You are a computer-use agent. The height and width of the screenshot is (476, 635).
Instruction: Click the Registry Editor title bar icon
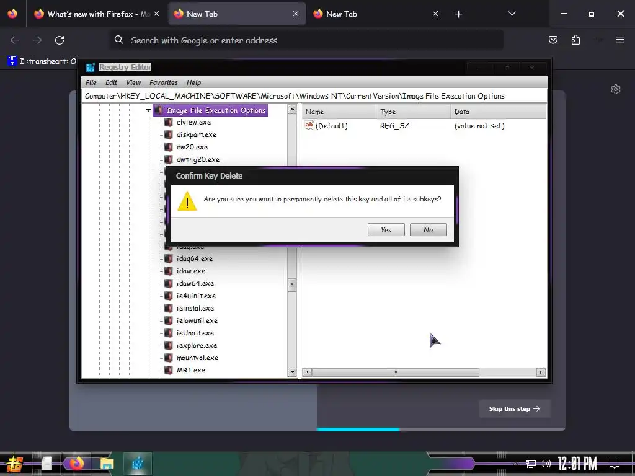91,67
